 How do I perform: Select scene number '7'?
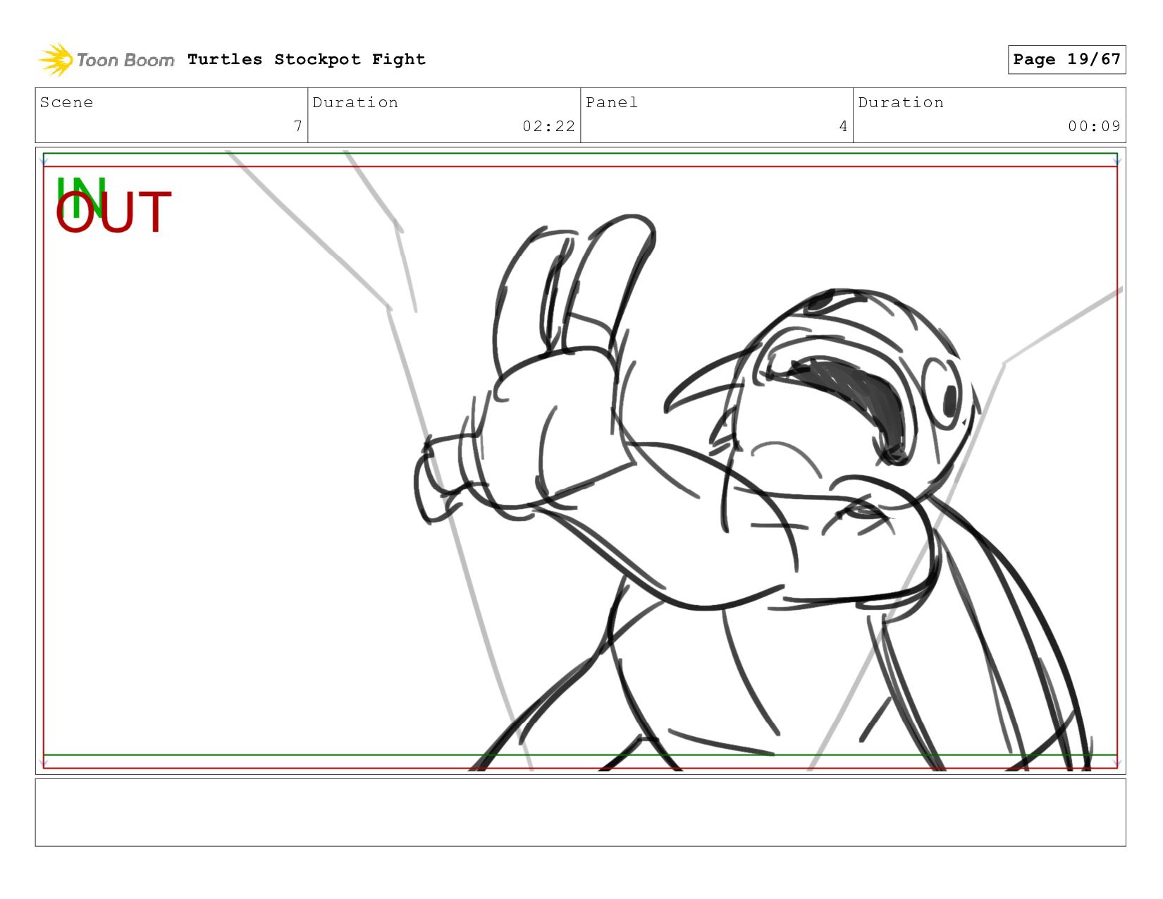pyautogui.click(x=297, y=126)
